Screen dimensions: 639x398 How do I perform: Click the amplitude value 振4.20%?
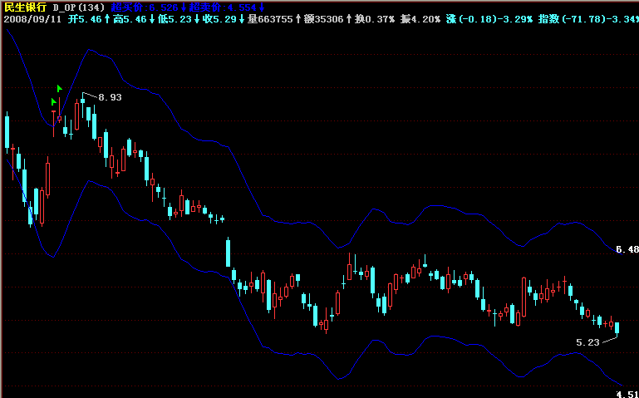pos(420,19)
